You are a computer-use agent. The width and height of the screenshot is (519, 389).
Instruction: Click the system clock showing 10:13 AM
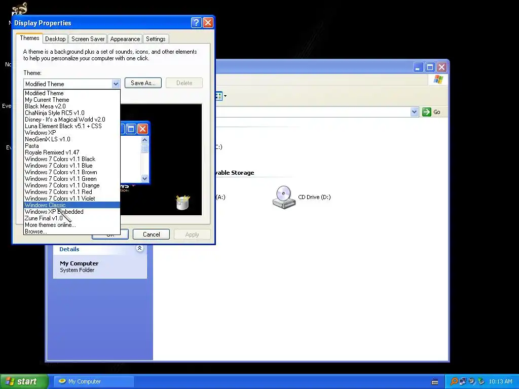[500, 381]
